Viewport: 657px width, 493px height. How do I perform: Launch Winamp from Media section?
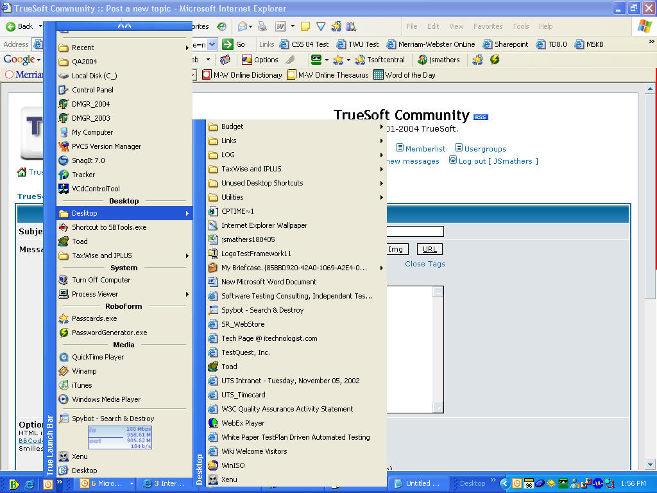[x=84, y=371]
